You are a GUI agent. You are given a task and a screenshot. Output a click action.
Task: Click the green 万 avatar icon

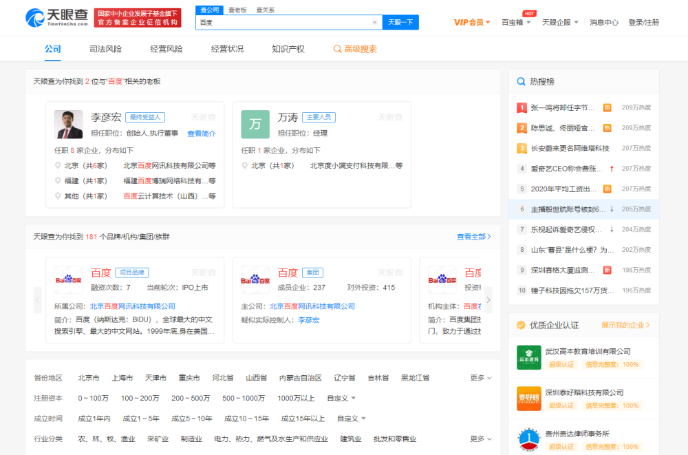(x=255, y=125)
